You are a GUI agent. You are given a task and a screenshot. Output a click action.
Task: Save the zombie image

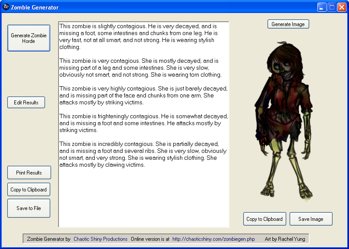point(311,219)
